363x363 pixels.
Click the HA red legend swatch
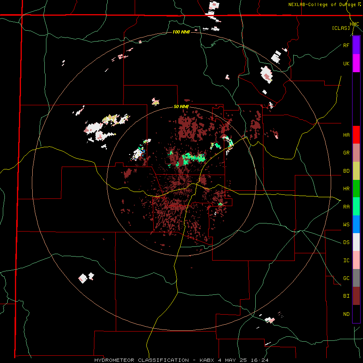[356, 135]
